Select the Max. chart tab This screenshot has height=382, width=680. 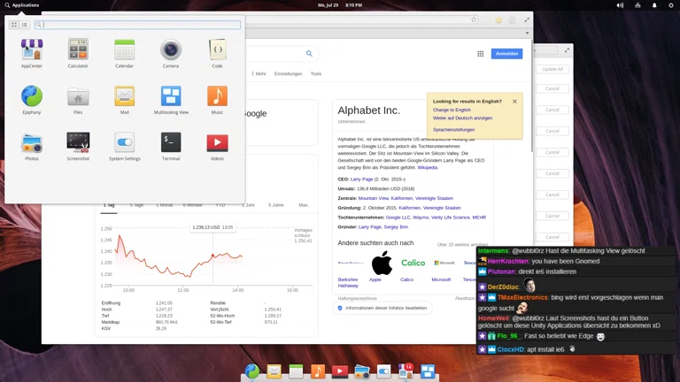[304, 205]
